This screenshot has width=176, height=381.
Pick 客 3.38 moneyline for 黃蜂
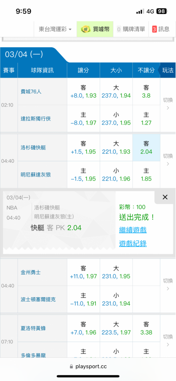coord(146,328)
